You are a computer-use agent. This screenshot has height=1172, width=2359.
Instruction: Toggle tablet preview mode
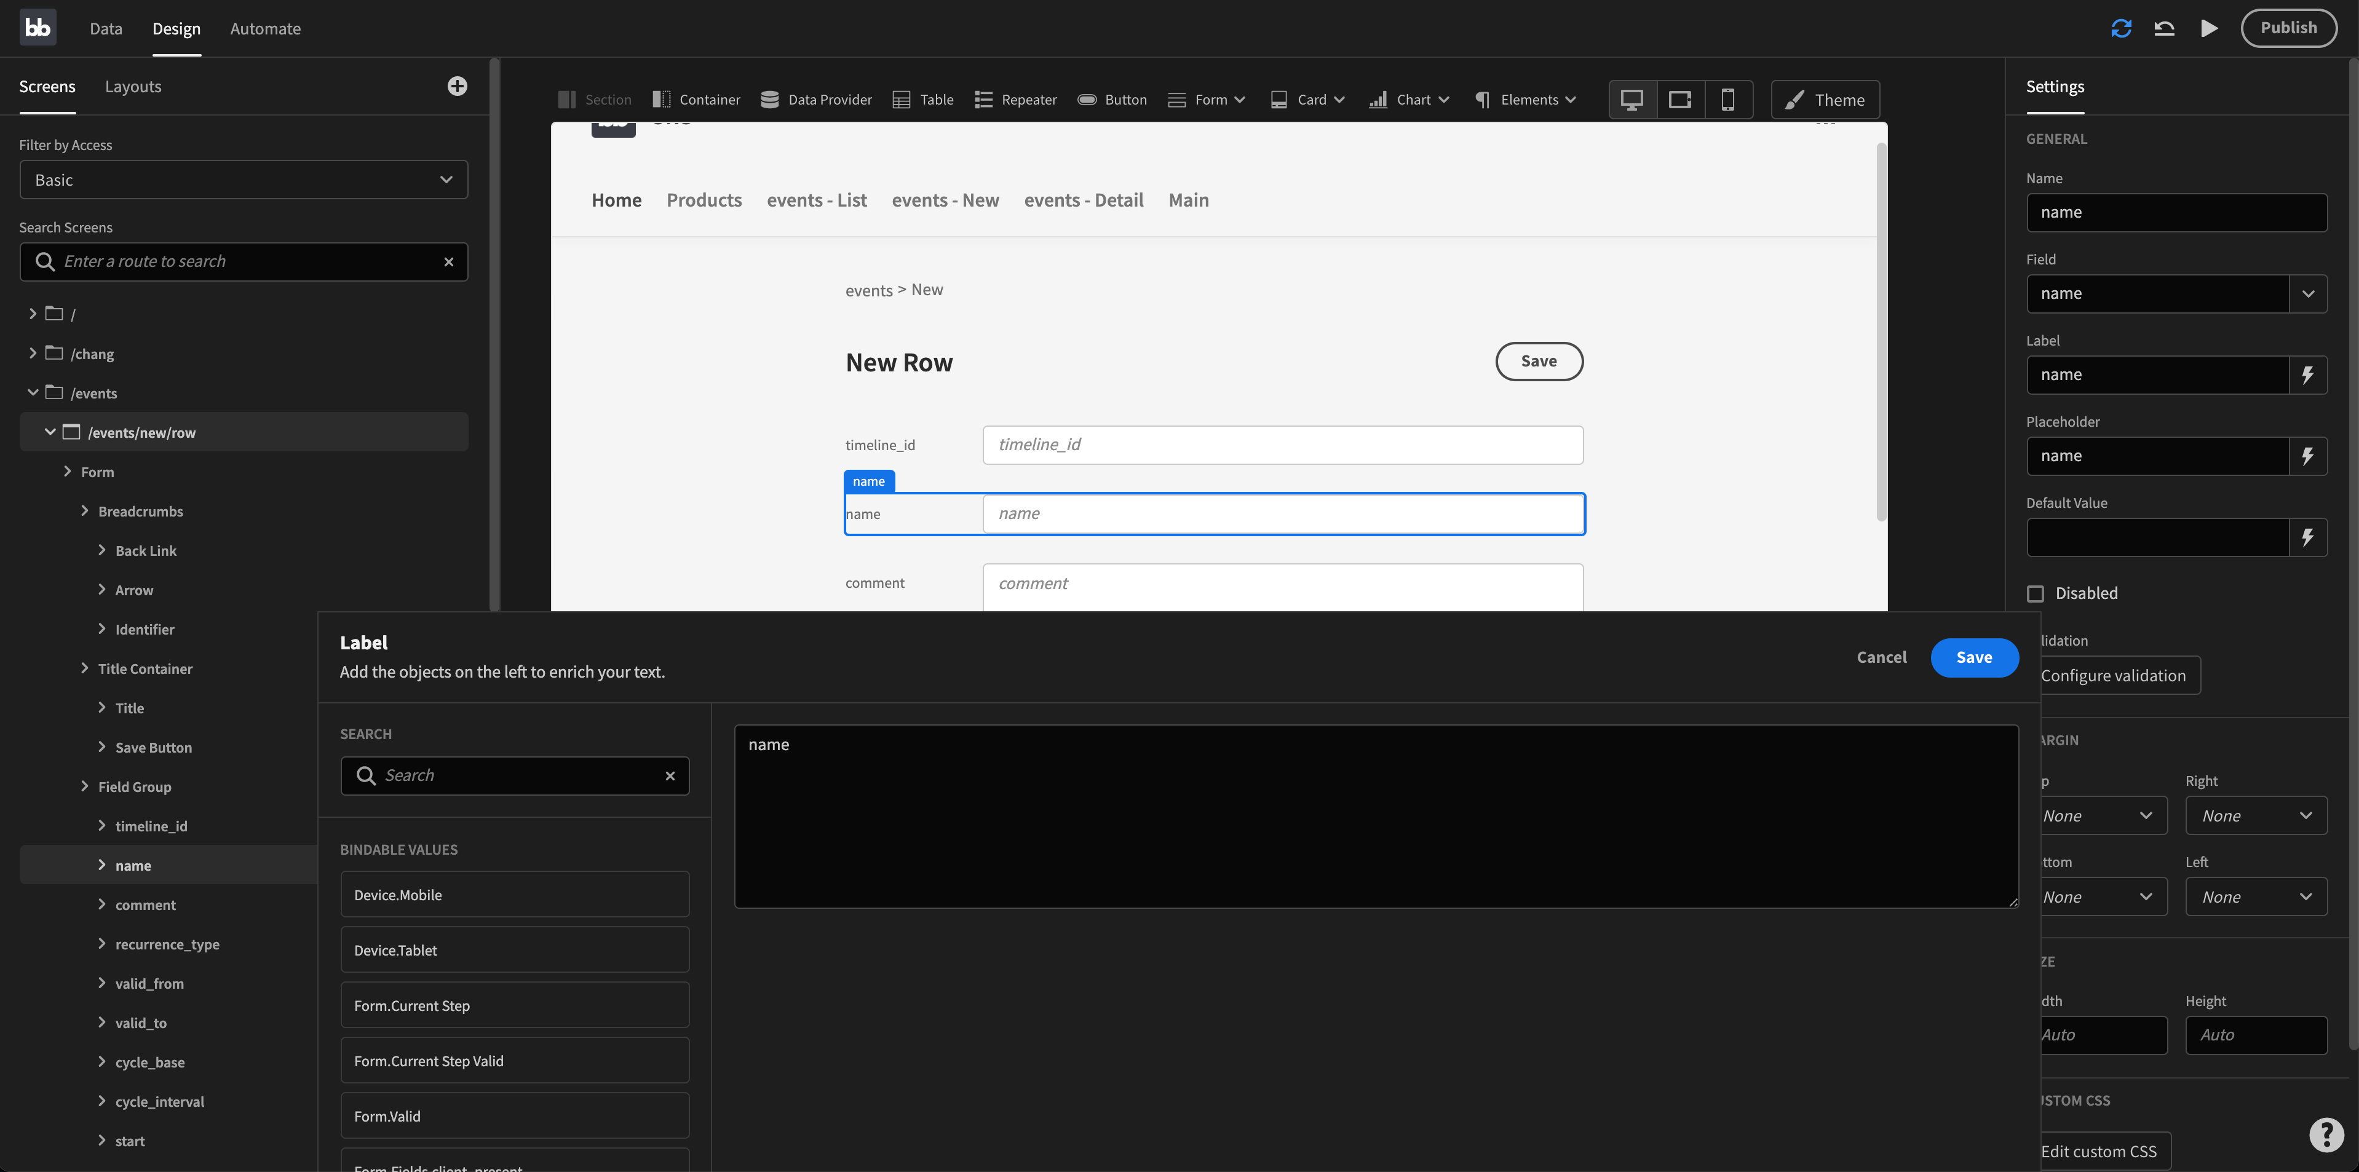[1679, 99]
